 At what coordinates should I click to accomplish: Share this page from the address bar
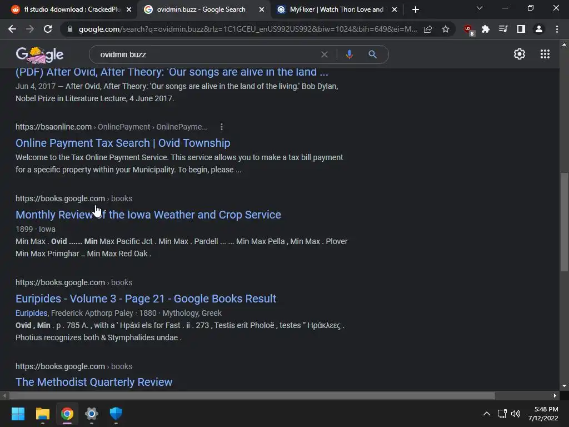pos(428,29)
